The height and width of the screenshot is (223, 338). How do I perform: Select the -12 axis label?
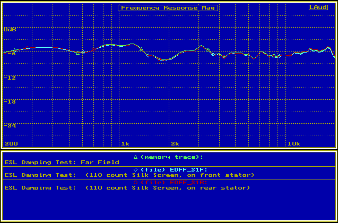[10, 78]
